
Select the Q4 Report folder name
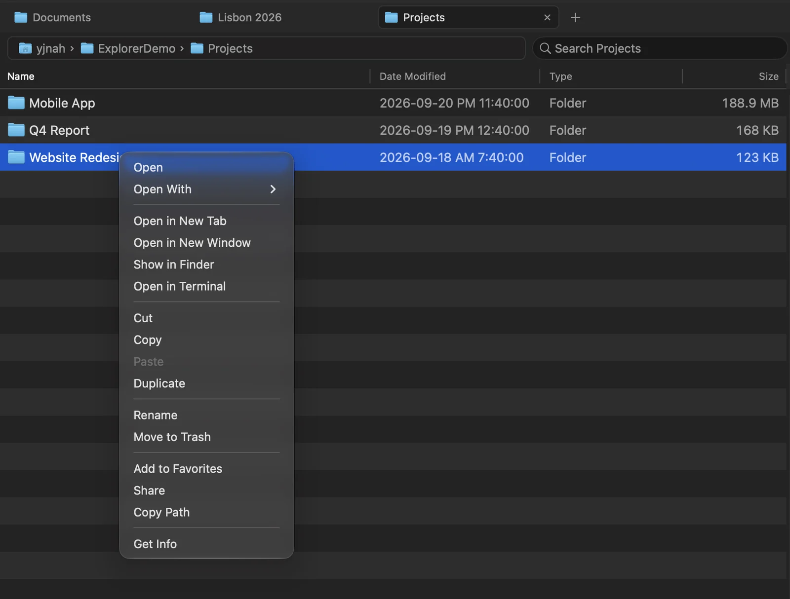tap(59, 130)
